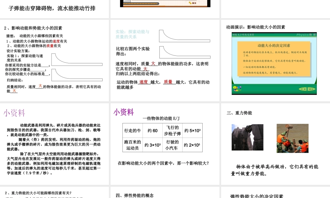
Task: Click the red answer 质量 in the conclusion sentence
Action: pos(168,82)
